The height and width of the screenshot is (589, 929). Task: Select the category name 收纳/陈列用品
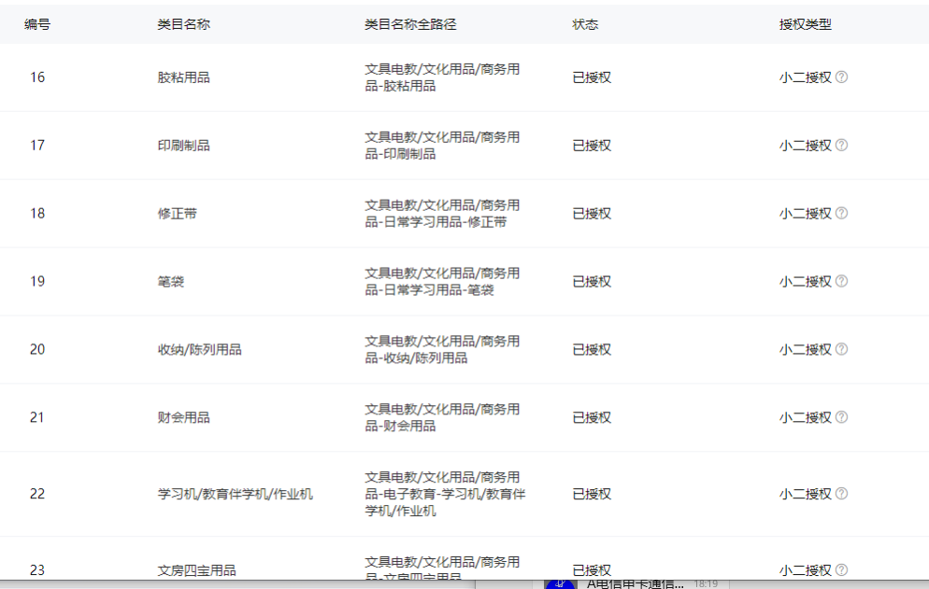click(200, 349)
